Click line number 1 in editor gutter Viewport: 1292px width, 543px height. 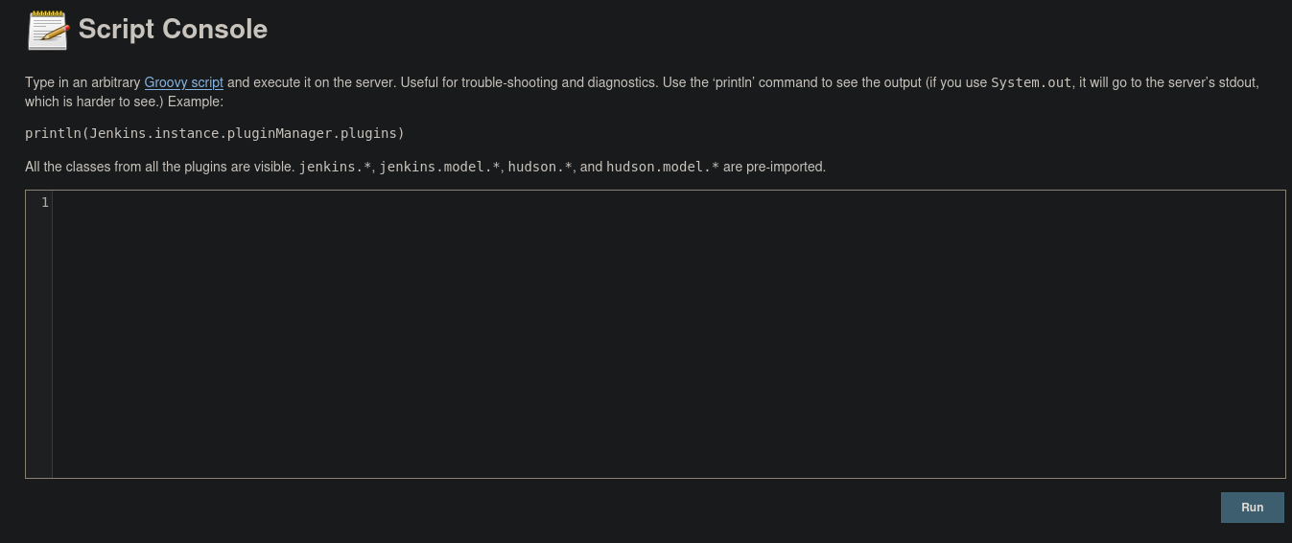[x=44, y=203]
